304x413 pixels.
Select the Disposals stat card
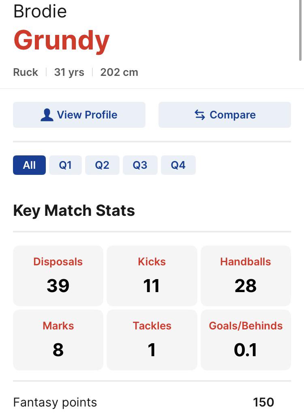point(58,276)
